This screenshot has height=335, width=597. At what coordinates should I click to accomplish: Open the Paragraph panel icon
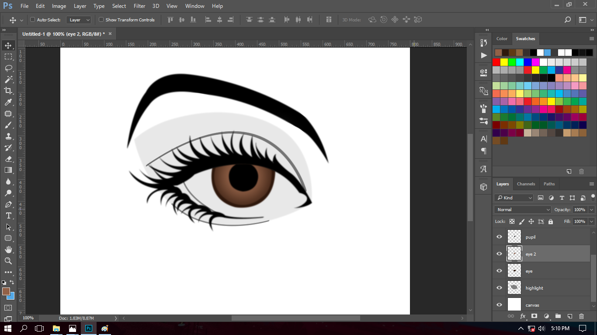pos(483,151)
